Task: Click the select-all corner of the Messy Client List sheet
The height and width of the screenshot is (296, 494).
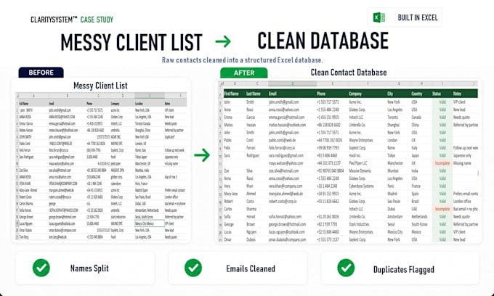Action: [17, 96]
